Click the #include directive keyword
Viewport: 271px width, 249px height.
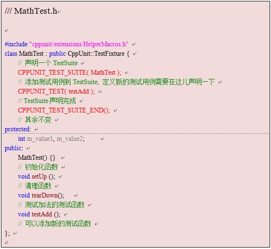(16, 44)
